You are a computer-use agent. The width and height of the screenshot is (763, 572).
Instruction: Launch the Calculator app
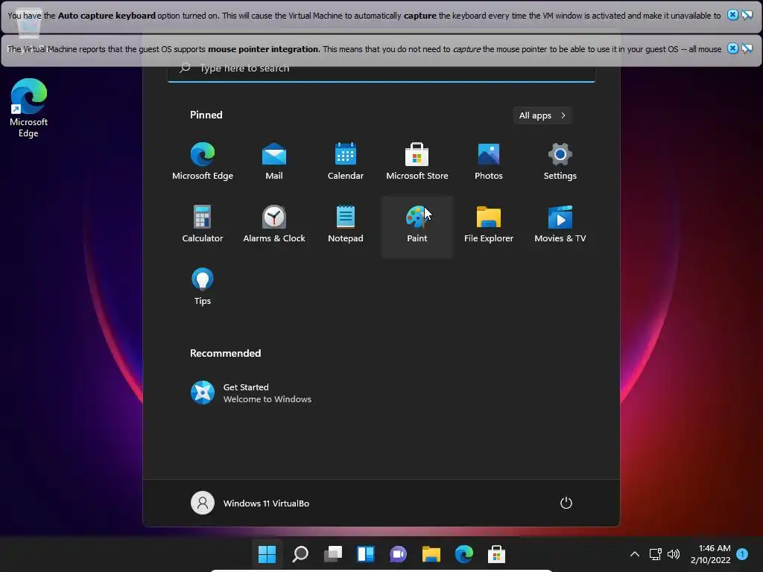coord(203,224)
